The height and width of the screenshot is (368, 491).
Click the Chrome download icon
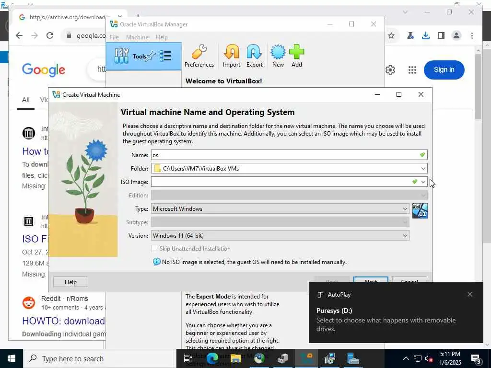[x=425, y=35]
